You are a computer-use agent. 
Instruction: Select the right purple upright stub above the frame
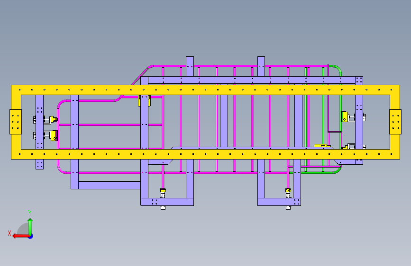click(x=261, y=66)
